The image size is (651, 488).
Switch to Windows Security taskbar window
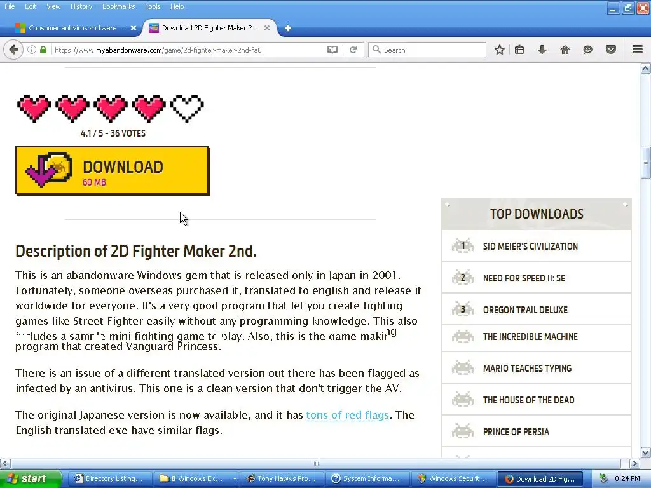coord(453,478)
